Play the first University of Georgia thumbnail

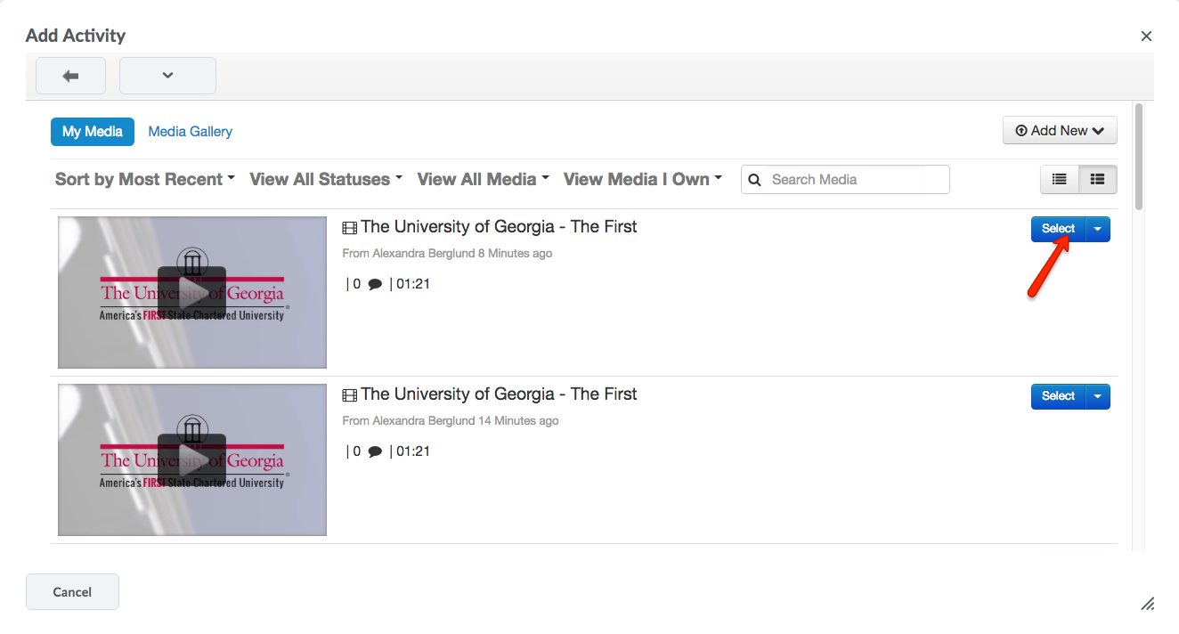tap(191, 293)
